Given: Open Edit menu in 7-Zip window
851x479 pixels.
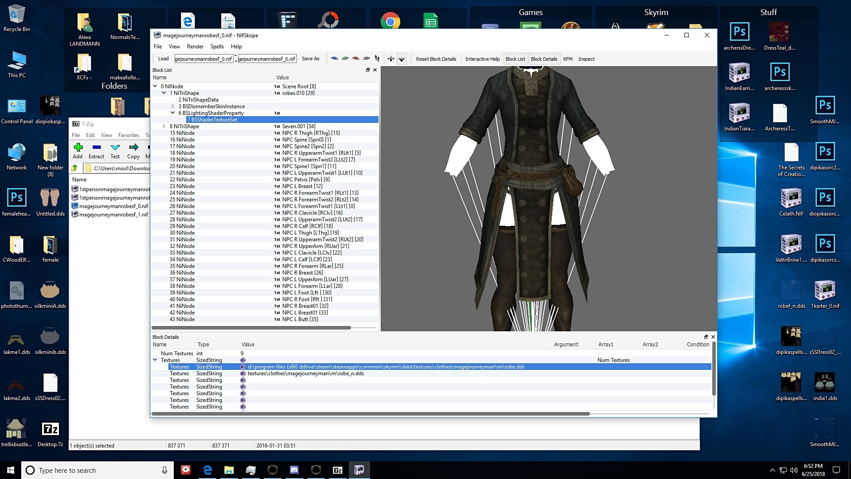Looking at the screenshot, I should [x=90, y=135].
